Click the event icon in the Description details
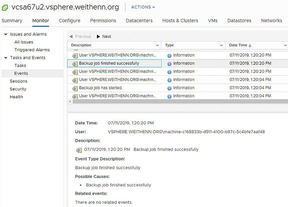Image resolution: width=288 pixels, height=207 pixels. 79,150
